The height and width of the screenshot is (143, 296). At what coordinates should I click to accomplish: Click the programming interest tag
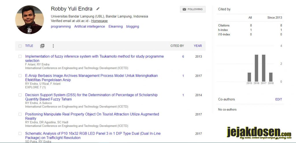61,26
